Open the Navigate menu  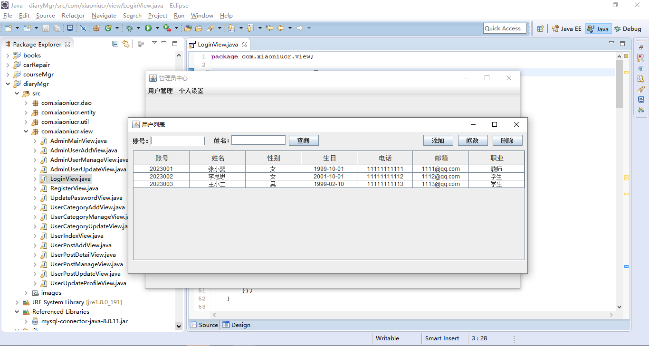tap(104, 16)
